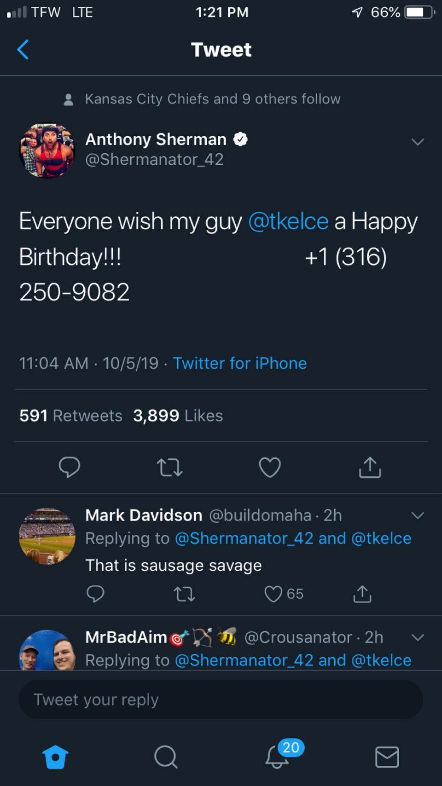Share Anthony Sherman's tweet
The width and height of the screenshot is (442, 786).
click(x=370, y=468)
